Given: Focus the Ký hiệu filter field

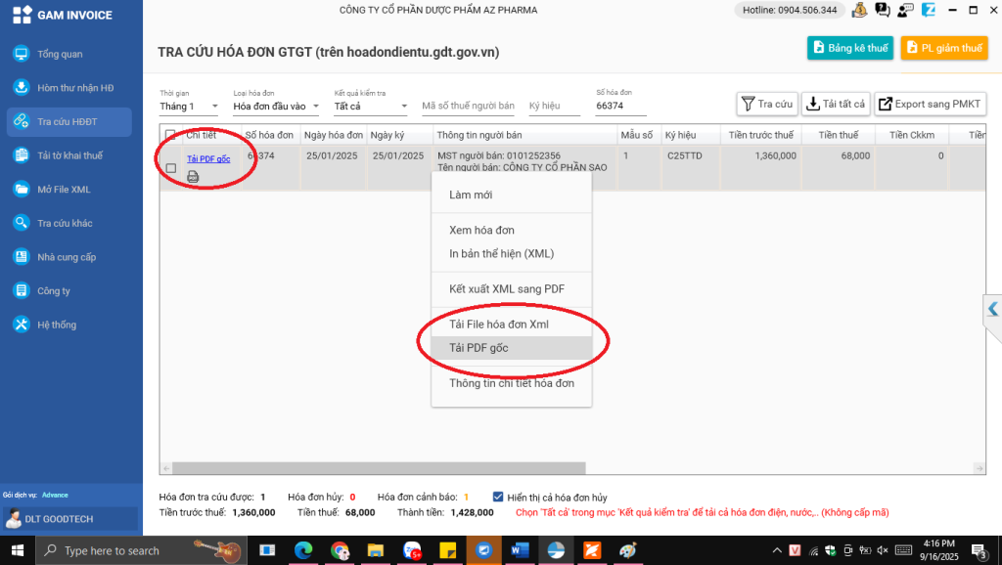Looking at the screenshot, I should point(554,106).
